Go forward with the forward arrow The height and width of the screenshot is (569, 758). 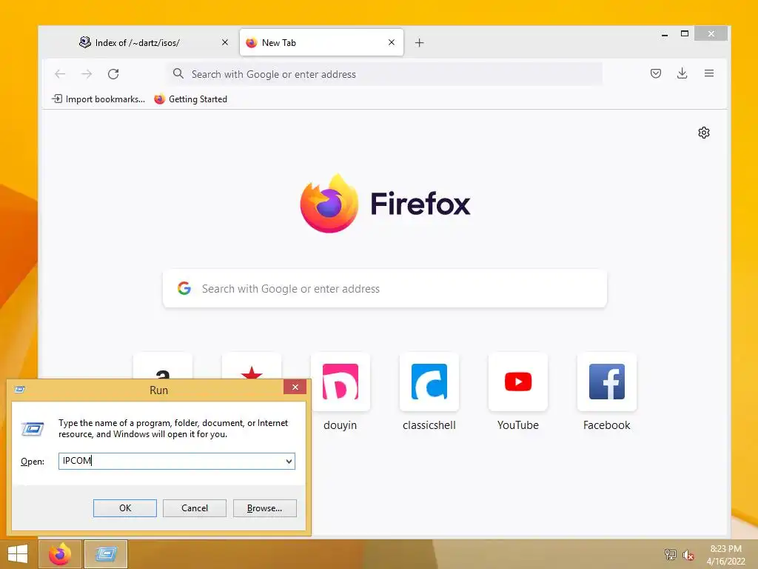pyautogui.click(x=87, y=74)
